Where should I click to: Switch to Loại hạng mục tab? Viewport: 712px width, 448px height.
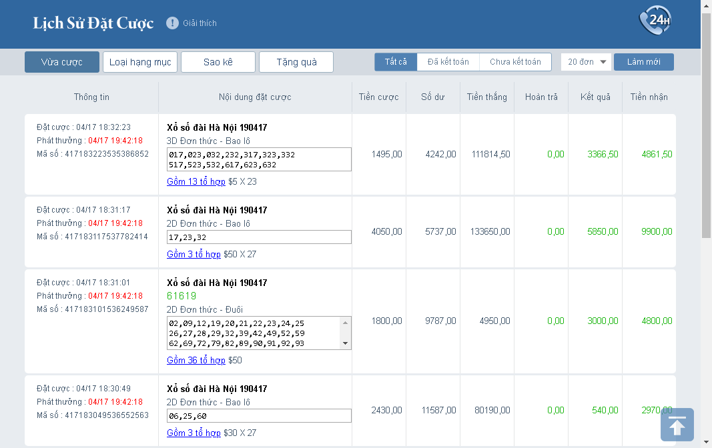pos(140,62)
